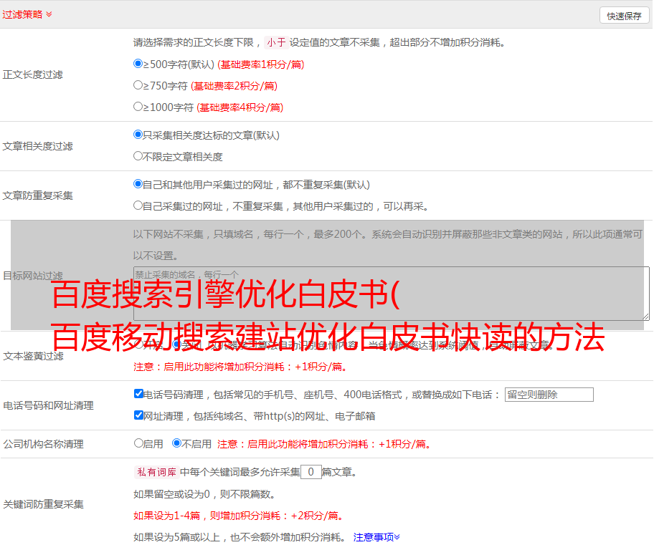The image size is (654, 550).
Task: Select the ≥1000字符 length option
Action: click(138, 107)
